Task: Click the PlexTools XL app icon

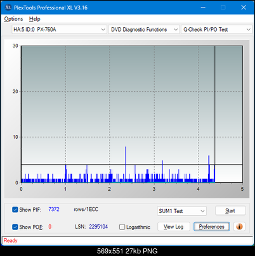Action: click(8, 8)
